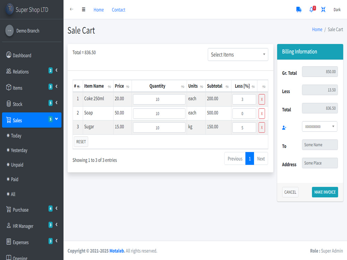Screen dimensions: 347x260
Task: Expand the HR Manager sidebar menu
Action: pyautogui.click(x=32, y=226)
